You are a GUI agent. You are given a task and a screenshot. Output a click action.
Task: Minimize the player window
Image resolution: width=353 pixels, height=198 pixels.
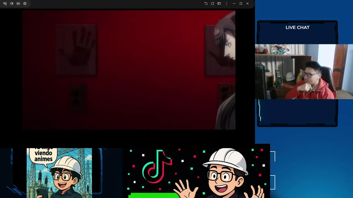[234, 4]
